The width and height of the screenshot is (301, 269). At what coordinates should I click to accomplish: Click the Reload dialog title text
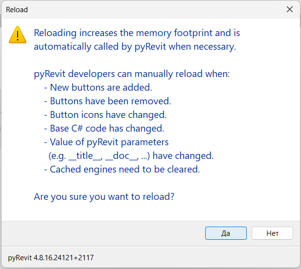17,10
